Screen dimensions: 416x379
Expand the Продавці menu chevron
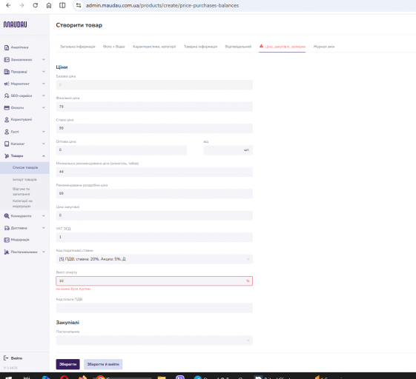click(44, 72)
